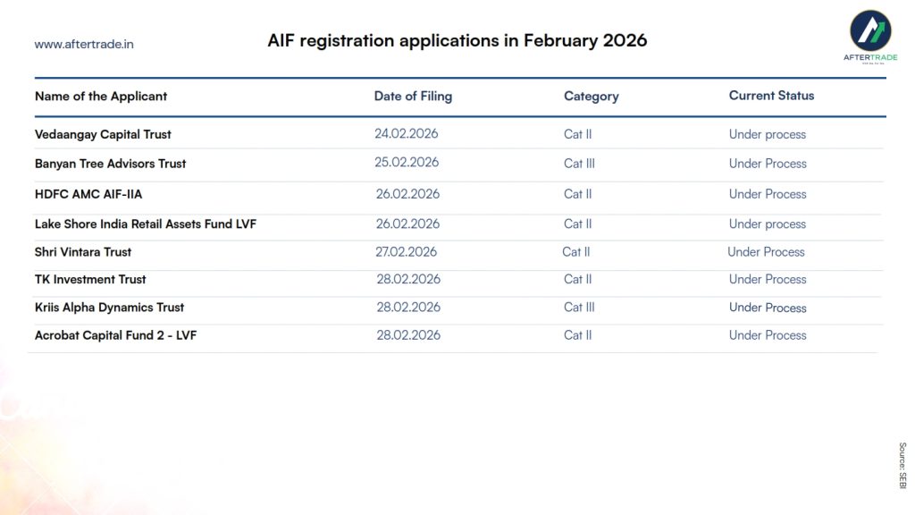Click Kriis Alpha Dynamics Trust name
The image size is (915, 515).
[x=109, y=308]
